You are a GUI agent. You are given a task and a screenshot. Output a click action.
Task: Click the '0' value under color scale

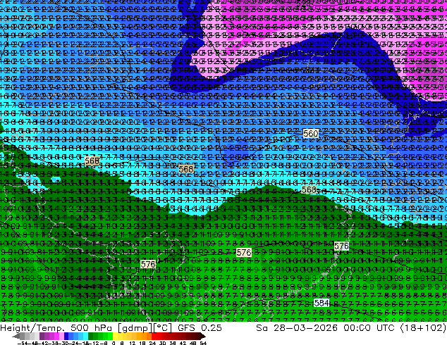114,343
